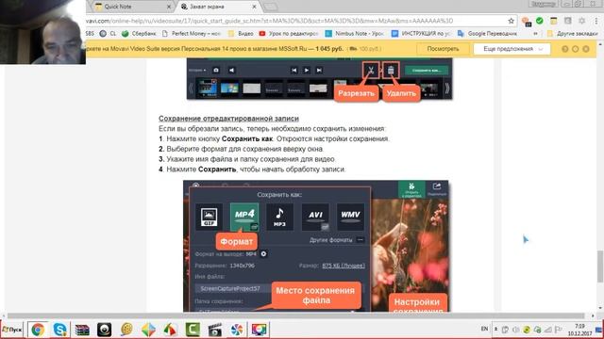Open the Perfect Money bookmark

coord(192,34)
